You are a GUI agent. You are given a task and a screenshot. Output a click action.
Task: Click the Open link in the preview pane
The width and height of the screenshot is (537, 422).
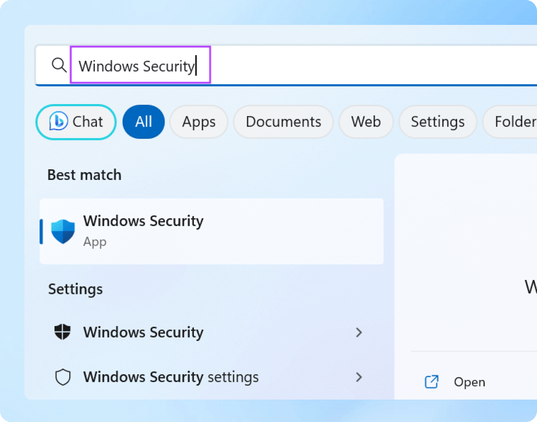(469, 382)
